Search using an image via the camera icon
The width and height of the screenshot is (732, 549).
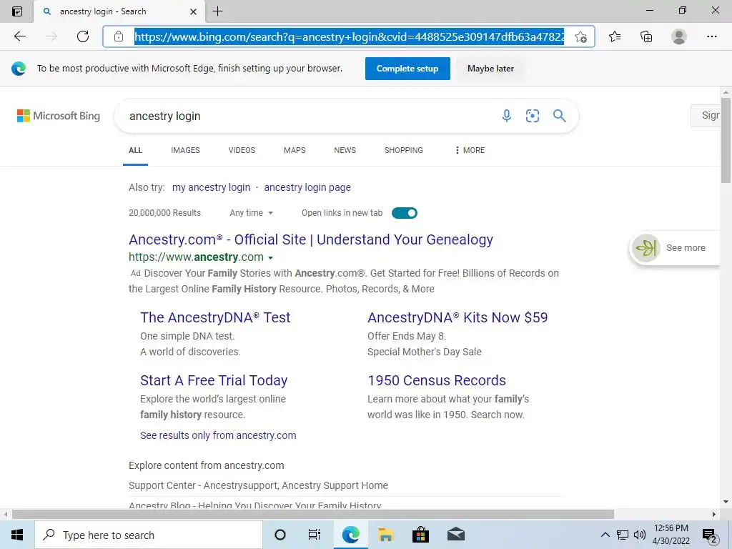tap(532, 116)
